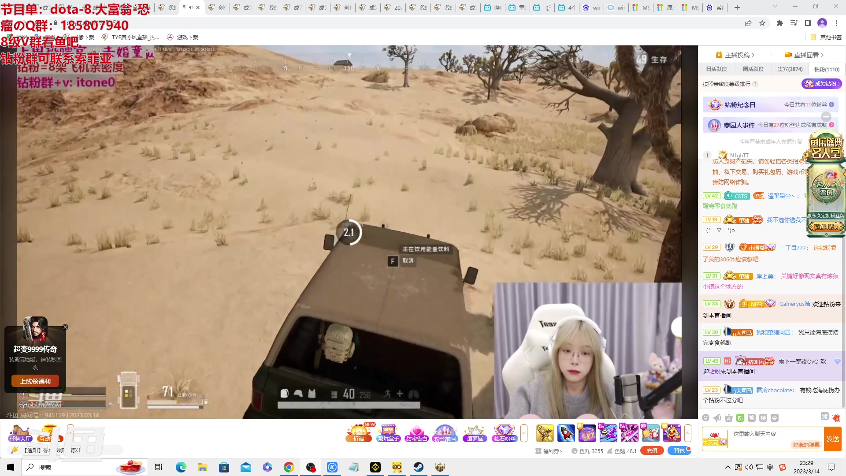Open the TYF唐亦风直播 bookmark
The height and width of the screenshot is (476, 846).
tap(130, 37)
